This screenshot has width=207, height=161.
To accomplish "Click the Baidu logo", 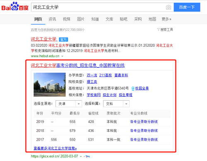I will [x=15, y=7].
